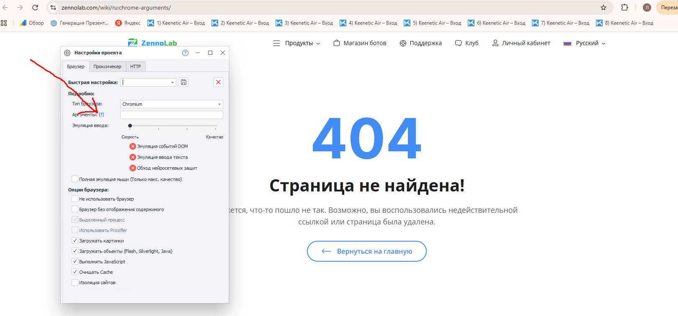Open the 1) Keenetic Air – Вход bookmark
Screen dimensions: 678x316
click(176, 23)
